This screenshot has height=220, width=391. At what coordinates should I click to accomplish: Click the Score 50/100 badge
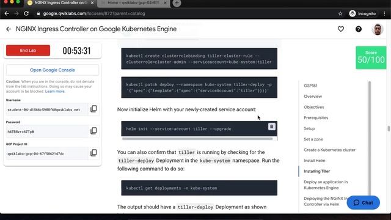(371, 57)
